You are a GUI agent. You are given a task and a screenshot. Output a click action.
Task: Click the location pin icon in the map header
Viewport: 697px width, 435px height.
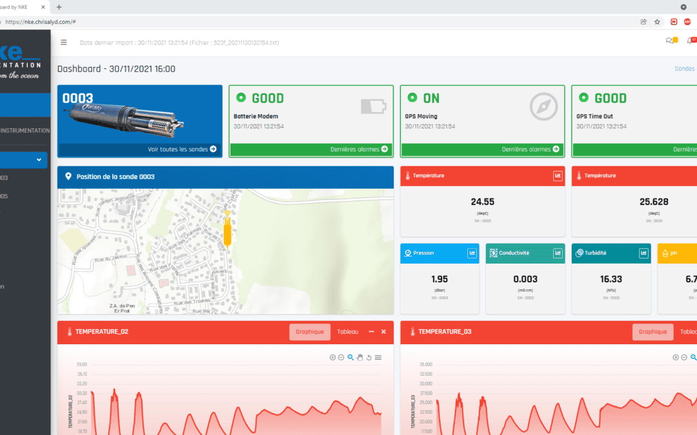(68, 176)
